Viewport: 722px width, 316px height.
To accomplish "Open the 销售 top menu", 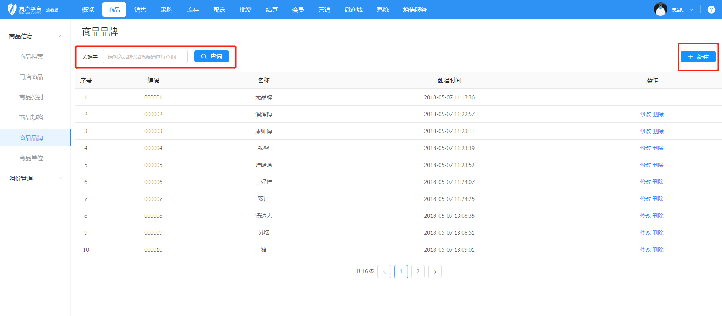I will [140, 10].
